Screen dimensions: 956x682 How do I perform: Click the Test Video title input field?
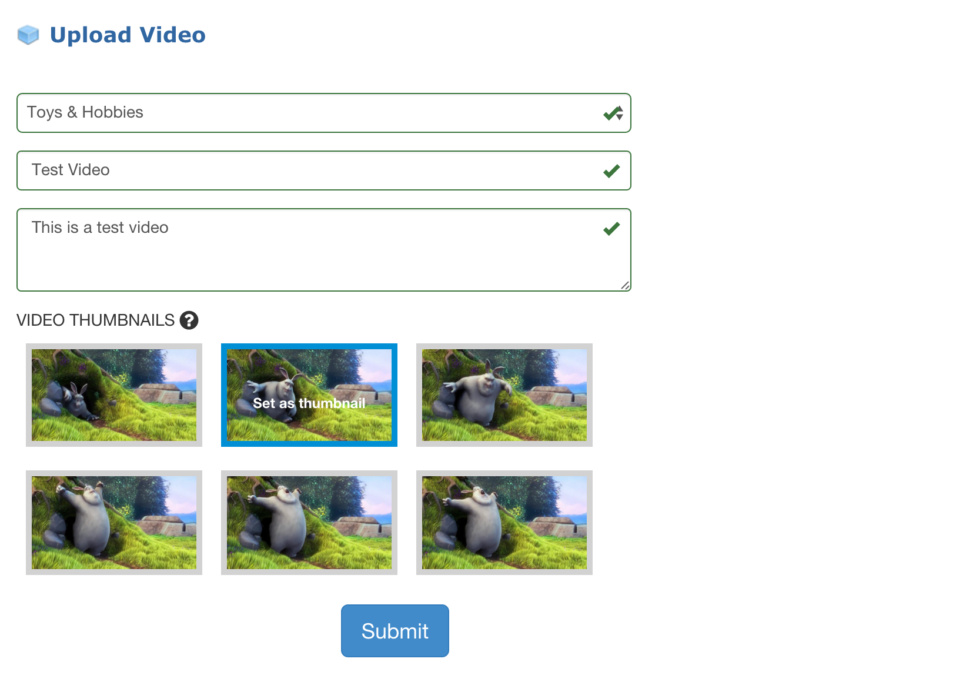point(324,170)
